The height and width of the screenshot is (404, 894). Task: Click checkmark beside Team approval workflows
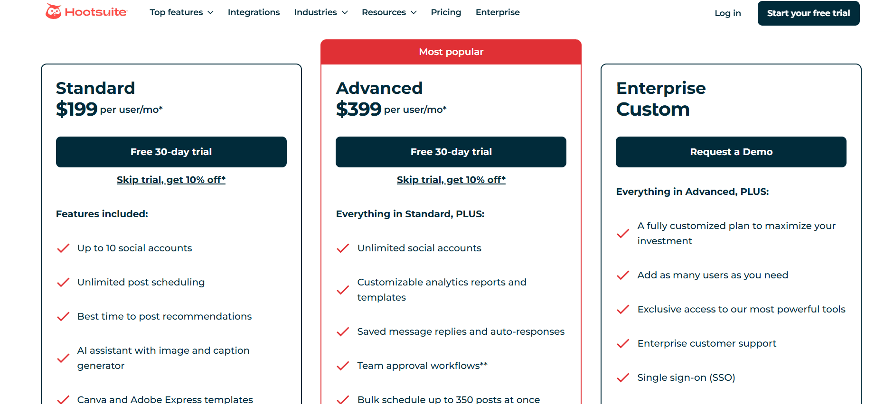(343, 366)
